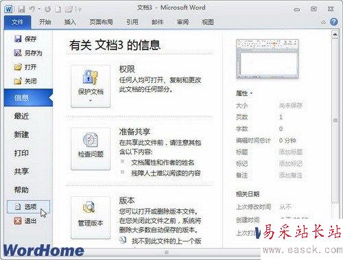Click the horizontal scrollbar at the bottom
This screenshot has width=343, height=260.
pos(167,252)
